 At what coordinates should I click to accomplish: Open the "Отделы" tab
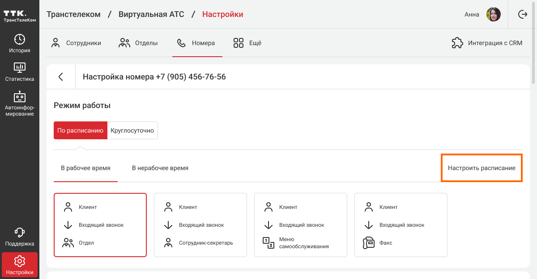point(138,43)
